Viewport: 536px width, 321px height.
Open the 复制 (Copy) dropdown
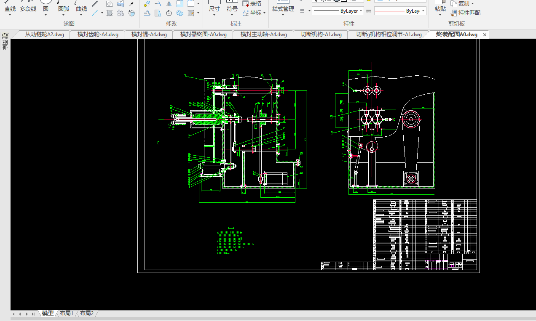coord(472,4)
